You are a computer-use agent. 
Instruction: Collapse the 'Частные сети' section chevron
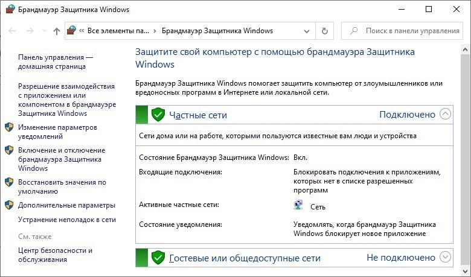tap(445, 114)
